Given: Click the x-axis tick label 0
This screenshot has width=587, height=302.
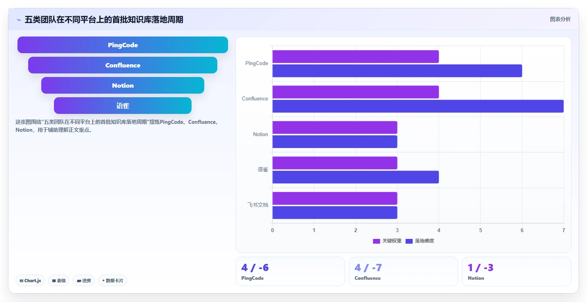Looking at the screenshot, I should pos(272,230).
